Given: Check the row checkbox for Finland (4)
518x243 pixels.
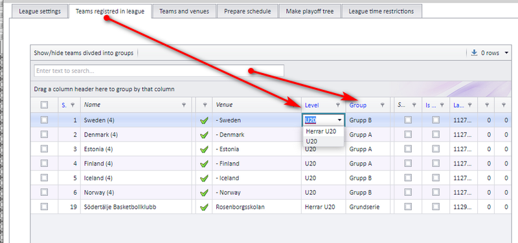Looking at the screenshot, I should [x=44, y=164].
